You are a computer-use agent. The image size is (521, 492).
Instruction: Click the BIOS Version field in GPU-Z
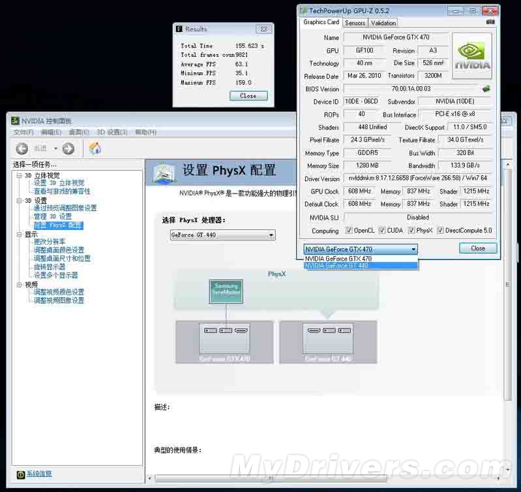[x=411, y=89]
